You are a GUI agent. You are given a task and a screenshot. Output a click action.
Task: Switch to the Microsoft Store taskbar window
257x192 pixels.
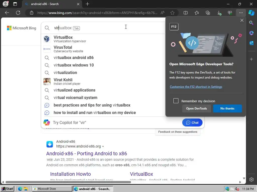click(52, 189)
